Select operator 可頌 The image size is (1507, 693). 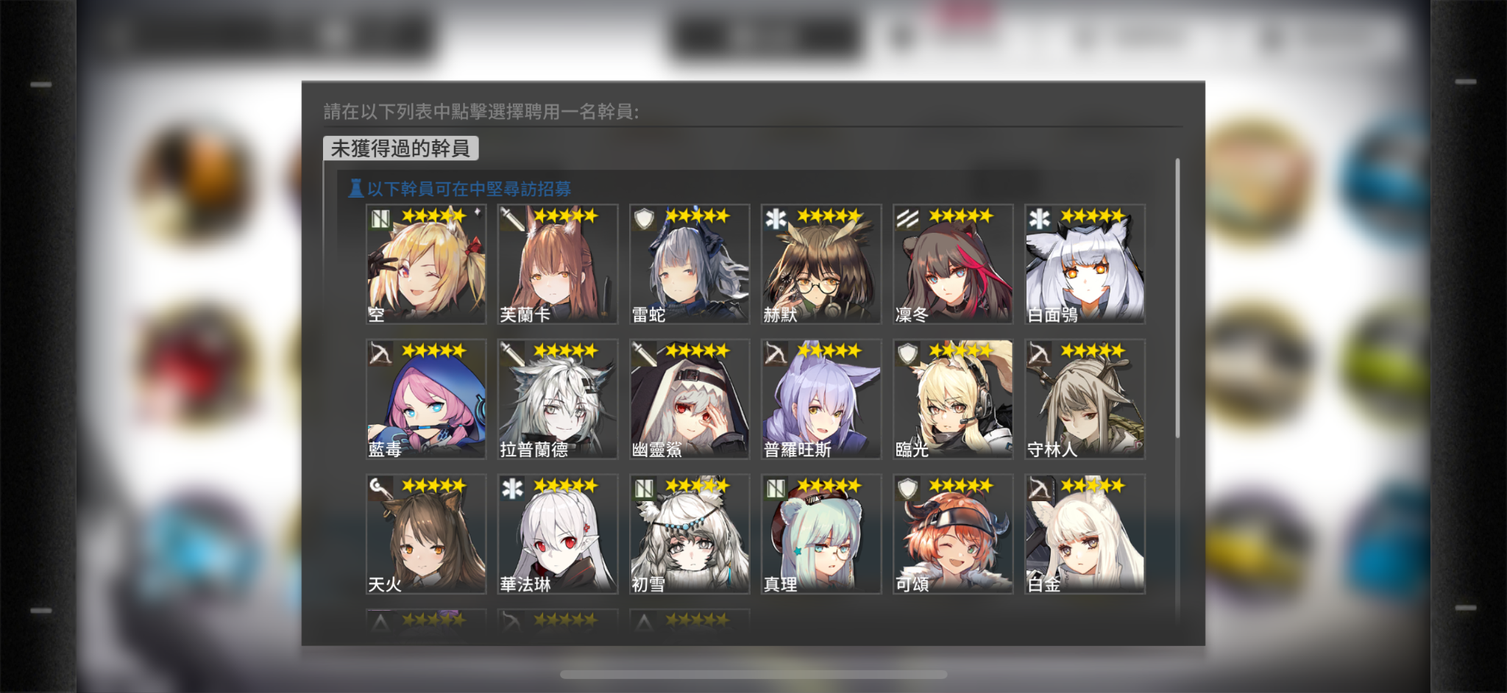pos(953,534)
